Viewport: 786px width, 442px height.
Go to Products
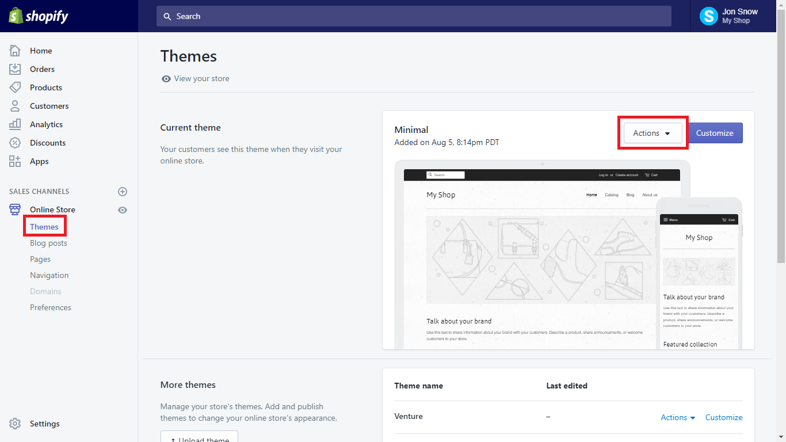click(46, 87)
